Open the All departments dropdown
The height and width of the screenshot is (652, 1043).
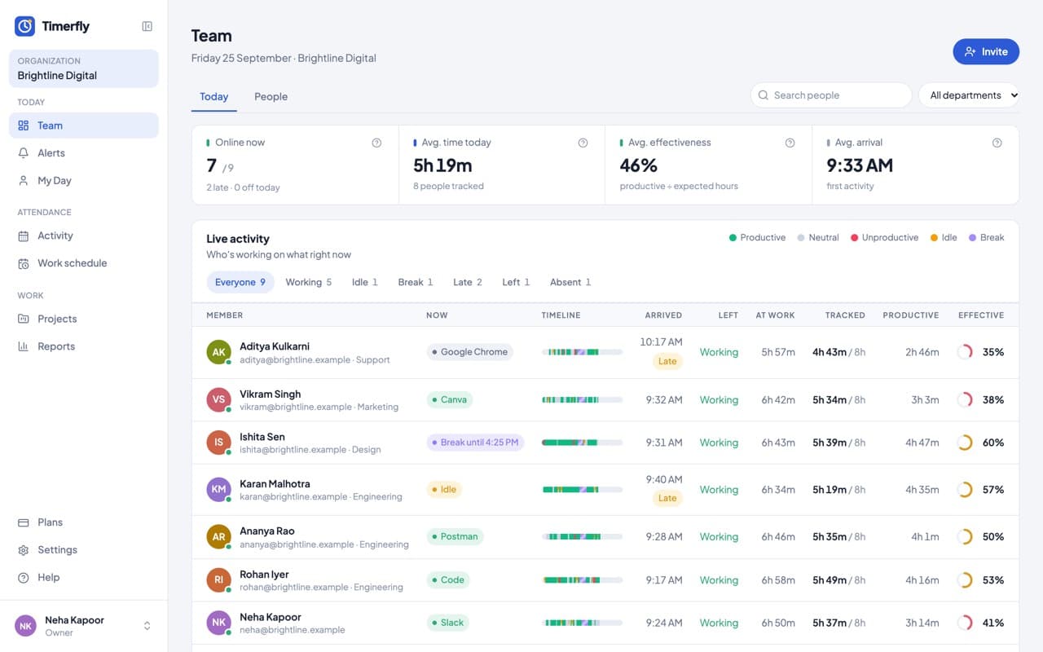tap(969, 95)
